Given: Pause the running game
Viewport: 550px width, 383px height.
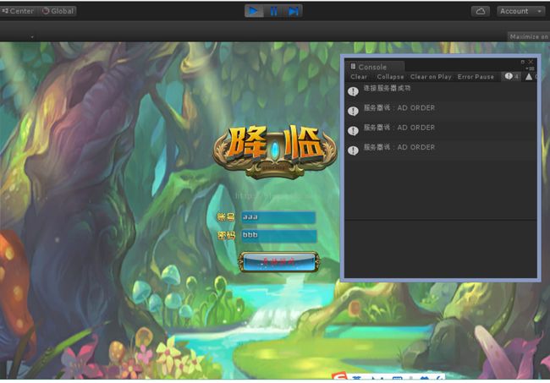Looking at the screenshot, I should pyautogui.click(x=274, y=11).
